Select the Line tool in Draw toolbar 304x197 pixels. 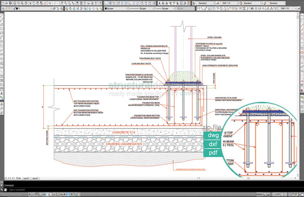click(2, 16)
